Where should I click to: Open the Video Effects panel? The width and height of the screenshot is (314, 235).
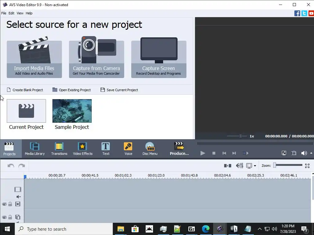click(83, 149)
